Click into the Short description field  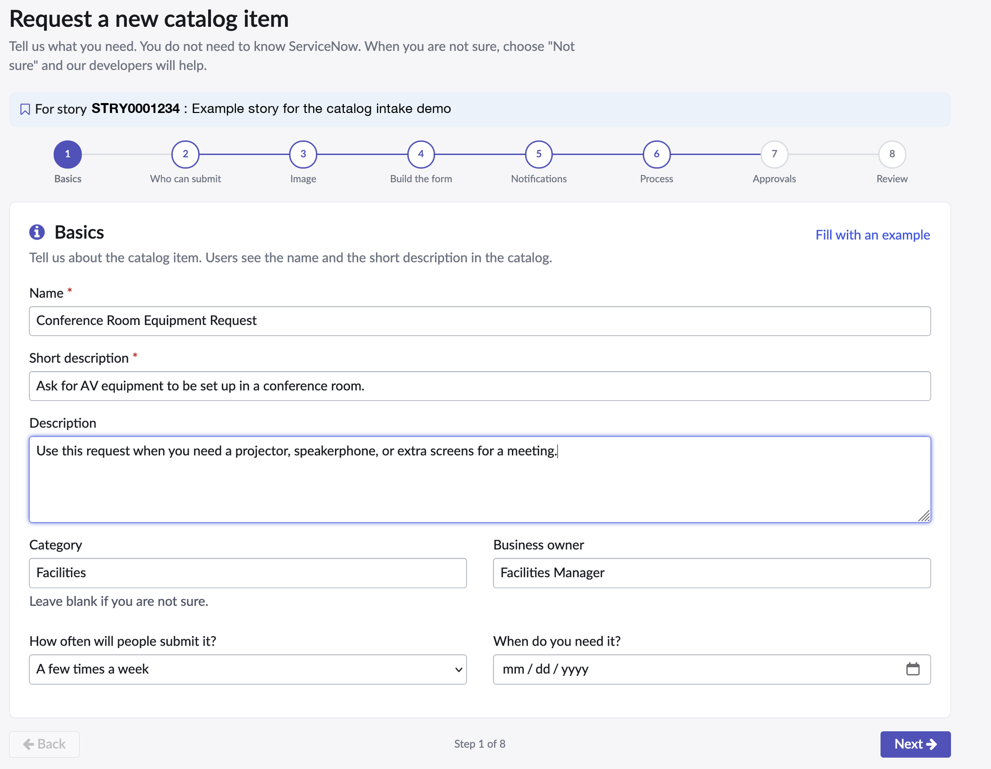pyautogui.click(x=480, y=386)
